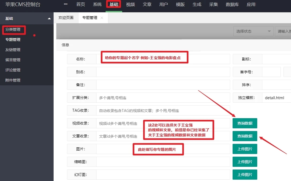Switch to the 欢迎页面 tab
This screenshot has height=181, width=291.
66,18
